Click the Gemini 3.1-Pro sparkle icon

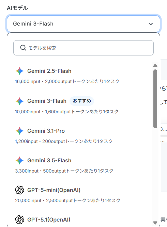(x=19, y=131)
